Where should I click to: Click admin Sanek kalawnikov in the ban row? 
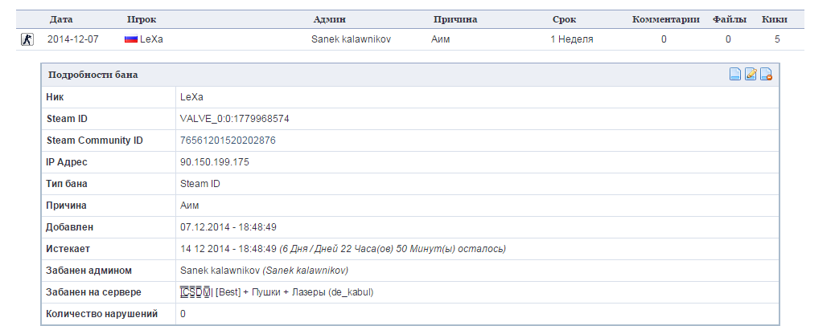[351, 39]
